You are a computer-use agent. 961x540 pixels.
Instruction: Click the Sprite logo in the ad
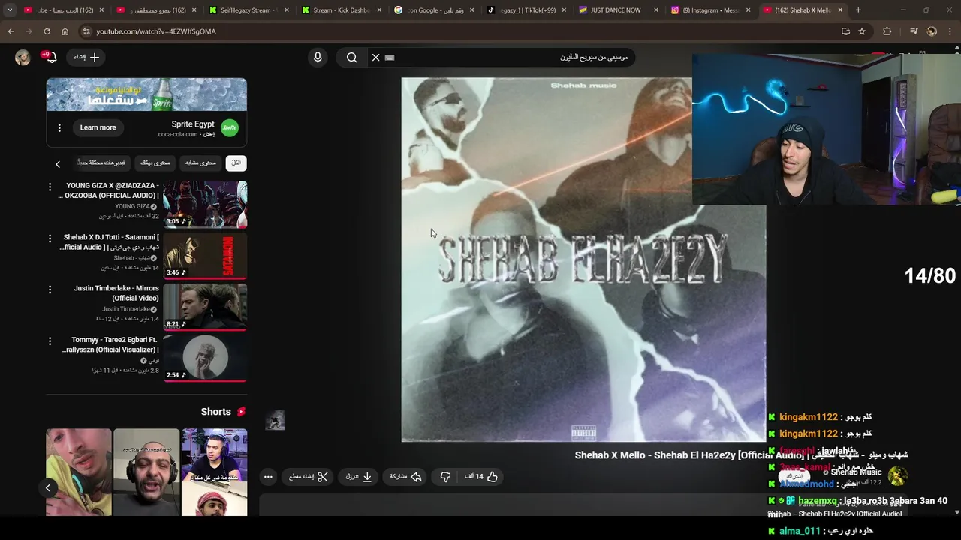pyautogui.click(x=230, y=128)
